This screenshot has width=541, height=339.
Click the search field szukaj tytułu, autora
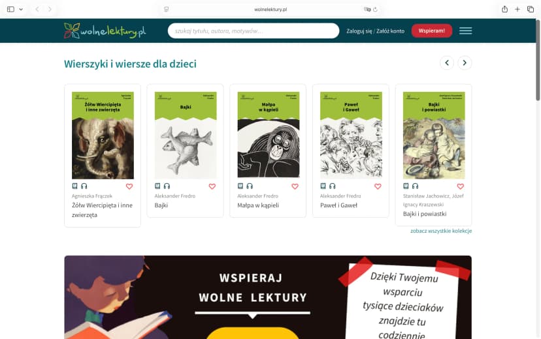pyautogui.click(x=254, y=31)
